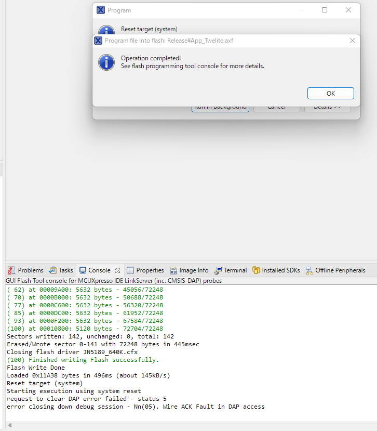Viewport: 377px width, 431px height.
Task: Click the blue info icon beside Operation completed
Action: pos(106,62)
